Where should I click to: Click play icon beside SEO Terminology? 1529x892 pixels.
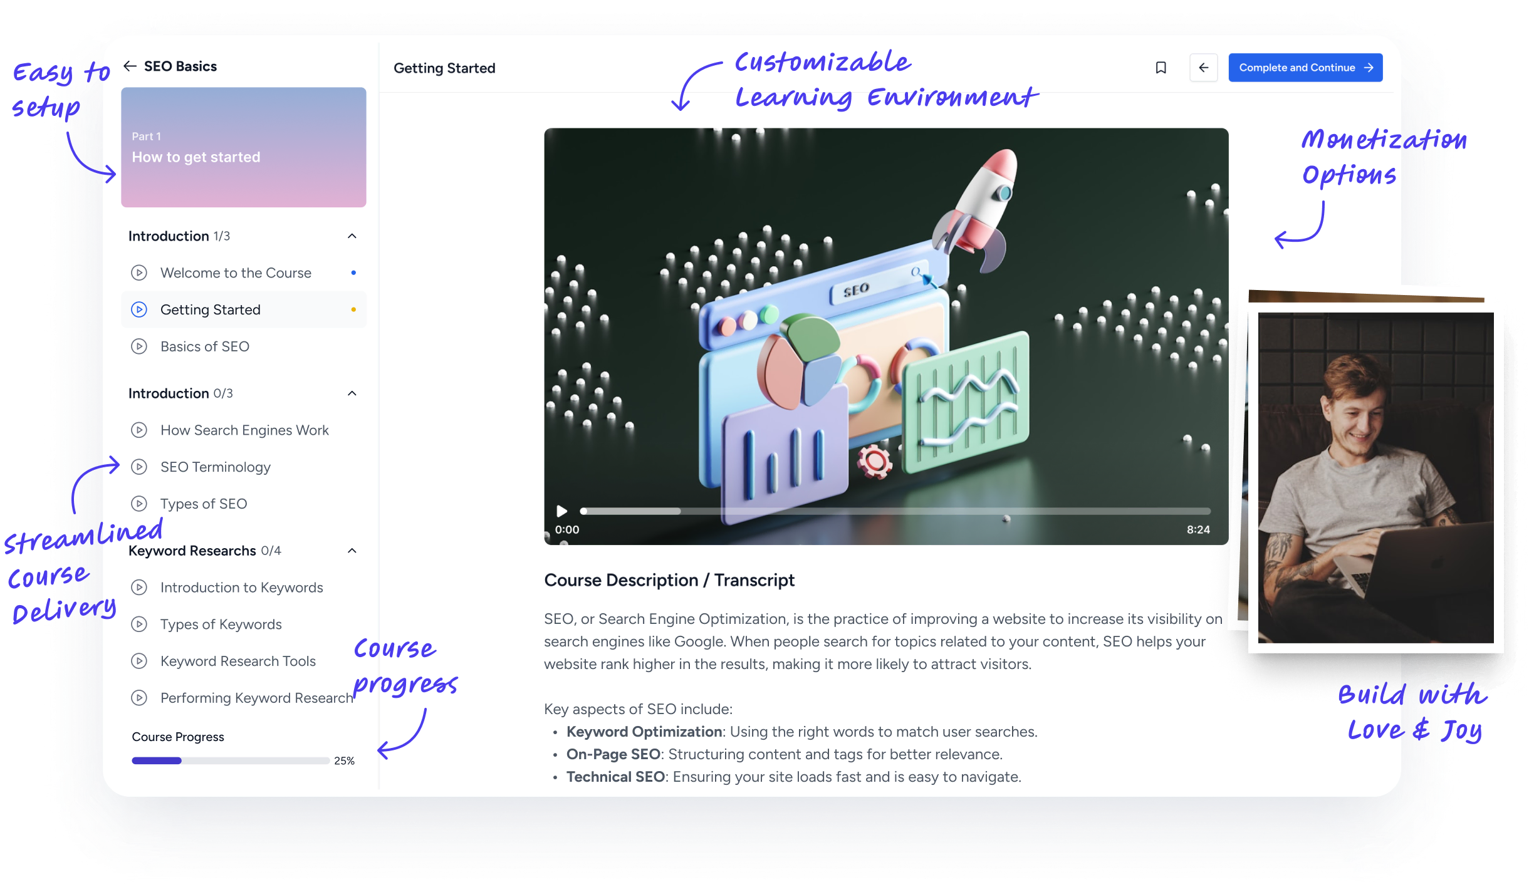tap(139, 467)
